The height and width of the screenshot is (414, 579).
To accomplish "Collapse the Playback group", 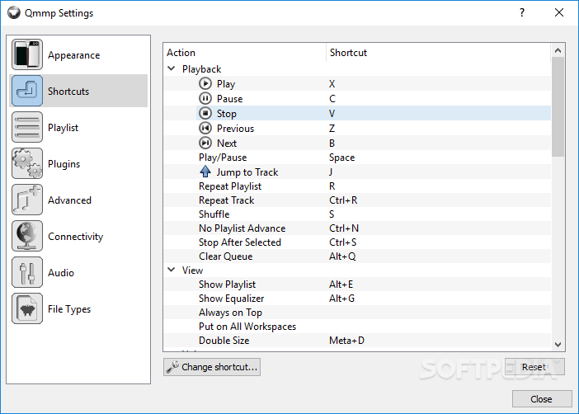I will point(172,68).
